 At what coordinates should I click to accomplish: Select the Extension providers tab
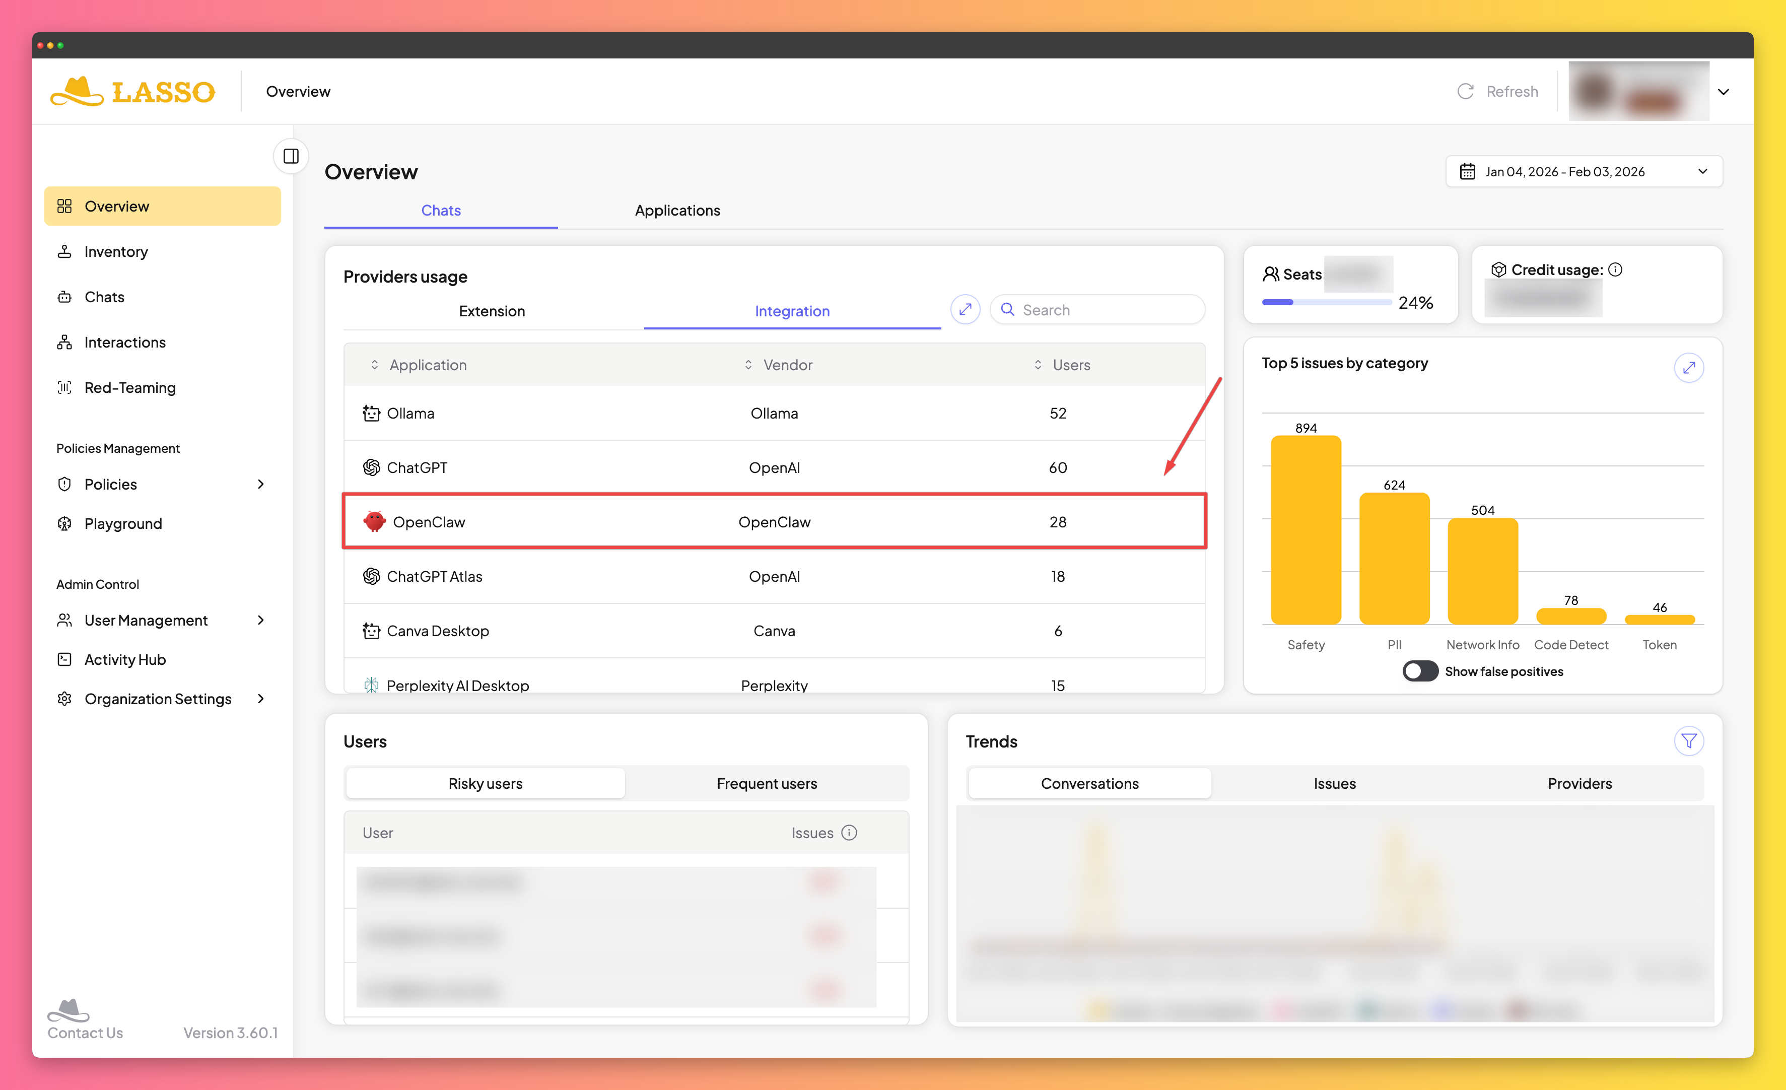pyautogui.click(x=492, y=311)
